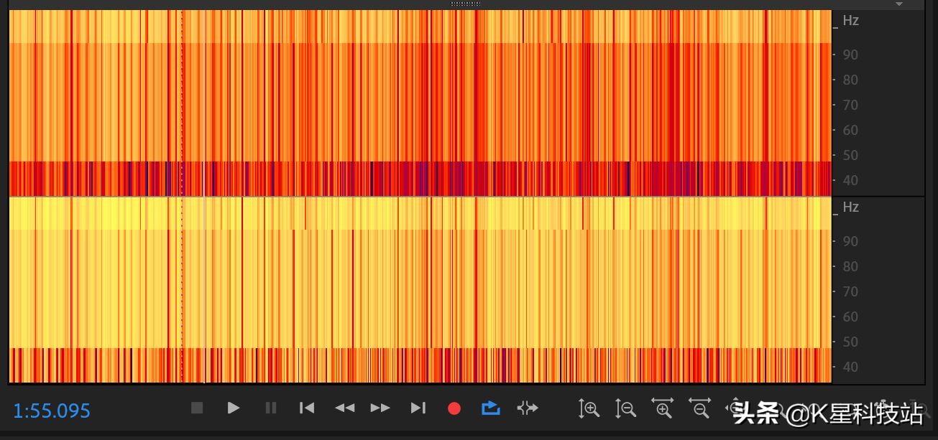The height and width of the screenshot is (440, 938).
Task: Zoom in amplitude with vertical magnifier
Action: (x=589, y=408)
